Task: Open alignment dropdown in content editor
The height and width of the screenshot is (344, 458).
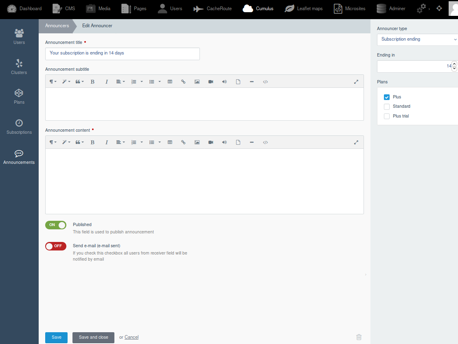Action: (121, 142)
